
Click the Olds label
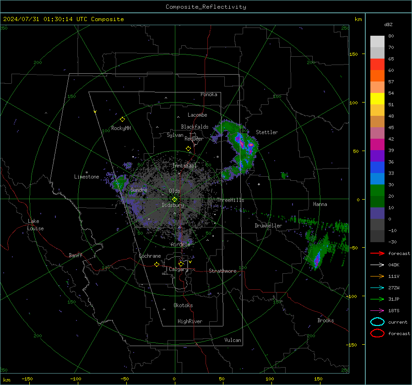[174, 191]
